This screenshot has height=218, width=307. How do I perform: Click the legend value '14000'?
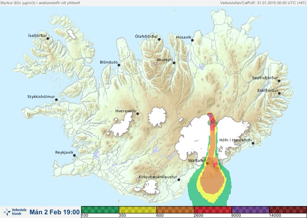pyautogui.click(x=275, y=216)
